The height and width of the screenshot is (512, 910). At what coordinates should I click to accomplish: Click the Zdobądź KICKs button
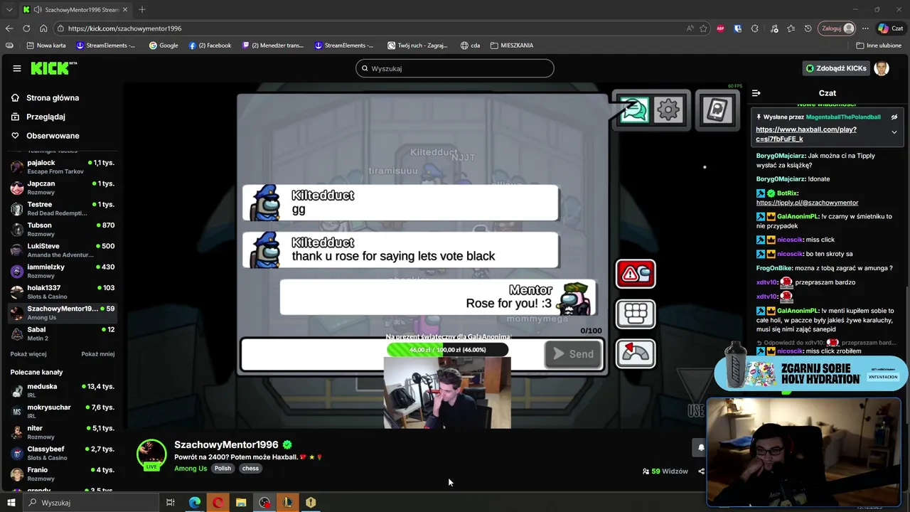click(836, 68)
